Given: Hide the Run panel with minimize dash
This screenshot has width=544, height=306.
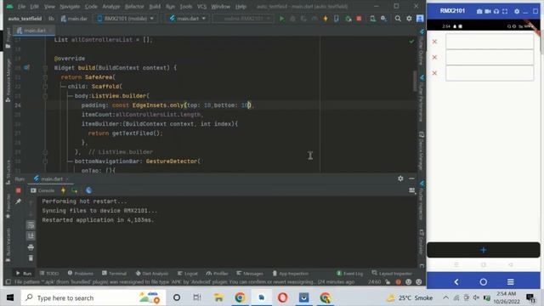Looking at the screenshot, I should [411, 178].
